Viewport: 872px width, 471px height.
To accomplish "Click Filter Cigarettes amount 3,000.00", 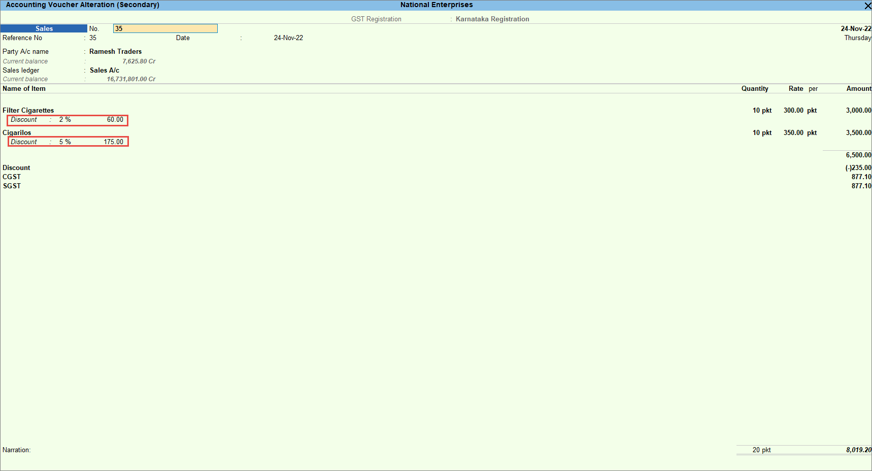I will click(858, 111).
